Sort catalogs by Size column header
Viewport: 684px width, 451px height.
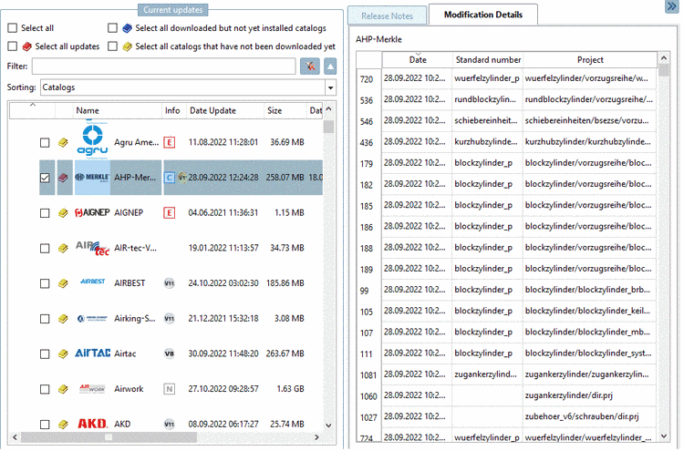pos(285,110)
